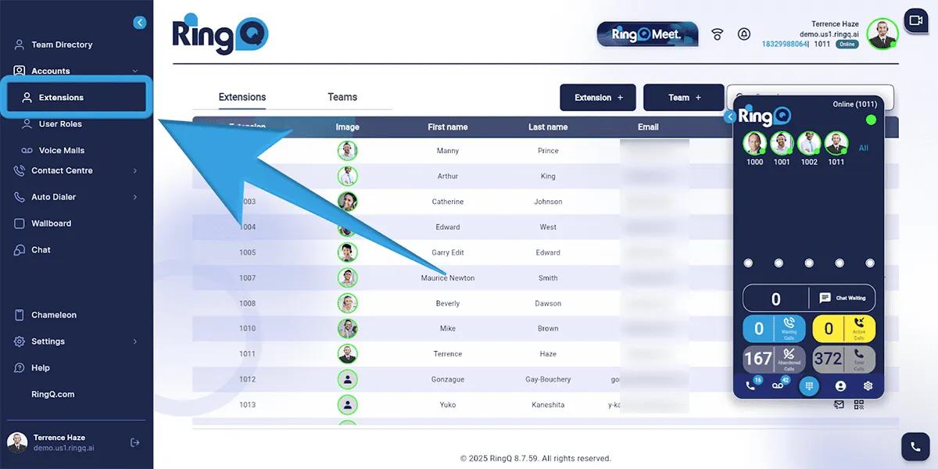Screen dimensions: 938x469
Task: Click the Wi-Fi connection status icon
Action: pos(717,34)
